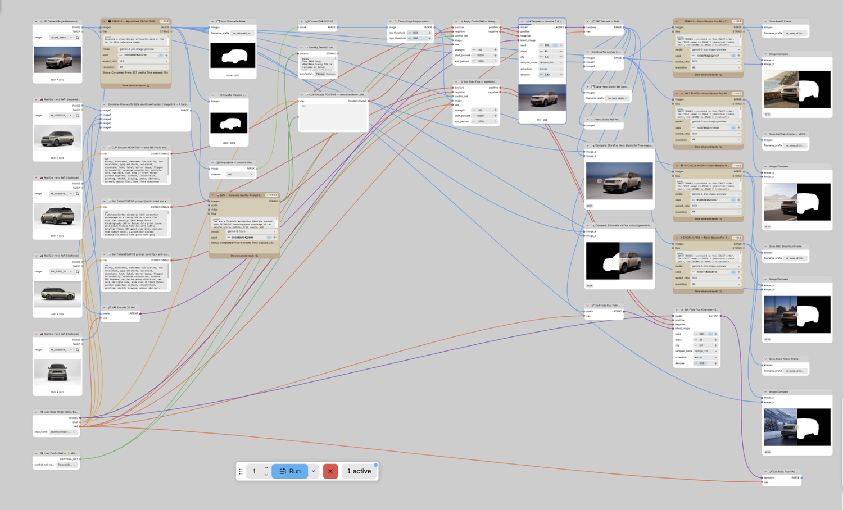The height and width of the screenshot is (510, 843).
Task: Show advanced inputs in AMALFI node
Action: coord(708,75)
